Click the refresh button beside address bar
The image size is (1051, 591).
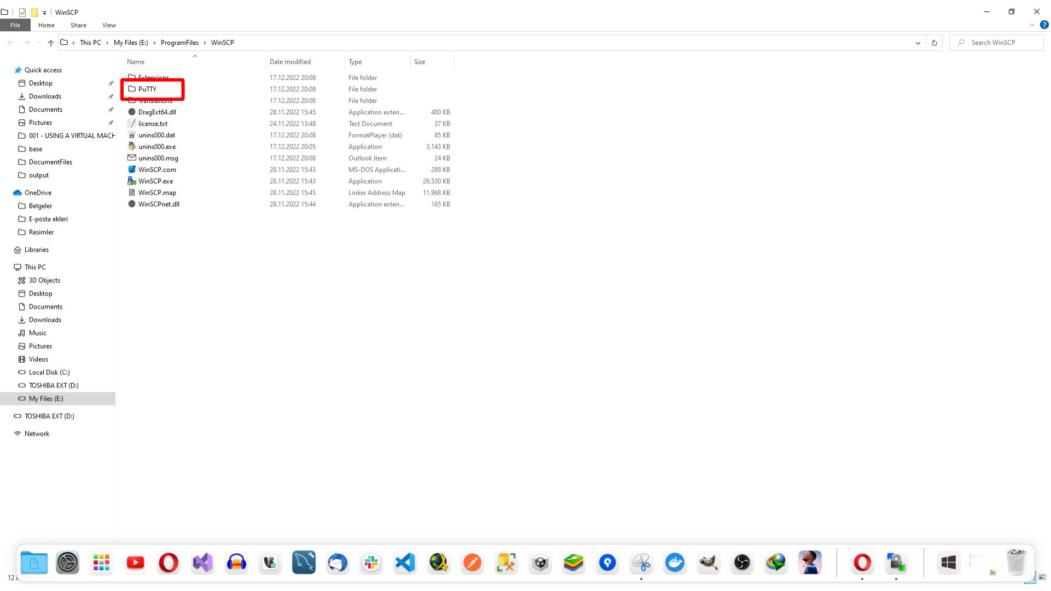click(934, 43)
